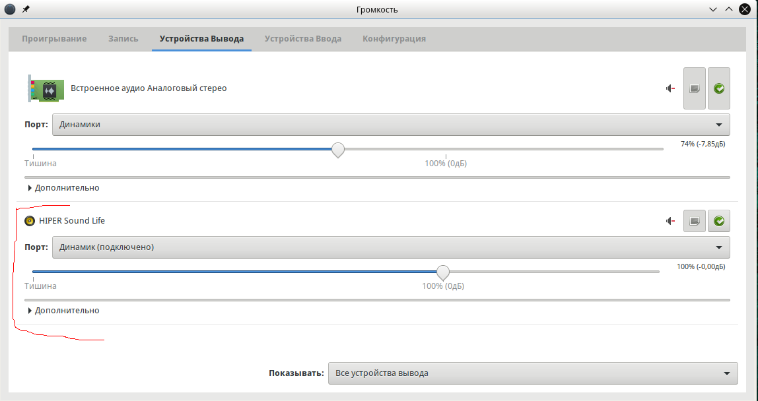The height and width of the screenshot is (401, 758).
Task: Click the built-in audio volume slider handle
Action: pos(337,150)
